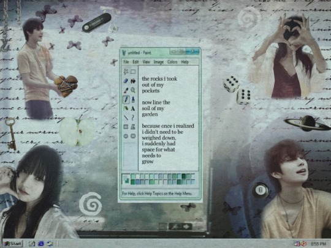Choose the Brush tool in Paint

133,99
